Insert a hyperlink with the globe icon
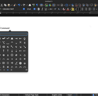 72,5
